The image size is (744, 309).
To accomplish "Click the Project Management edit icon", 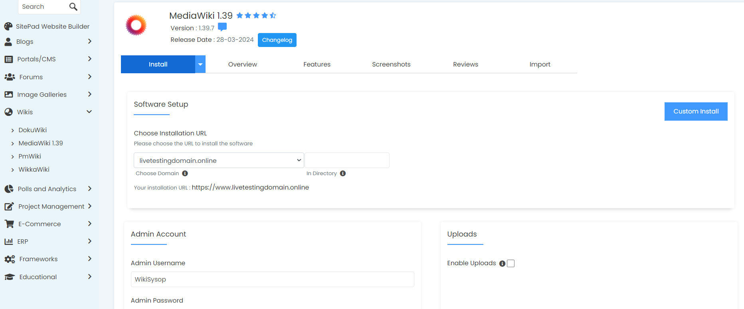I will [9, 206].
